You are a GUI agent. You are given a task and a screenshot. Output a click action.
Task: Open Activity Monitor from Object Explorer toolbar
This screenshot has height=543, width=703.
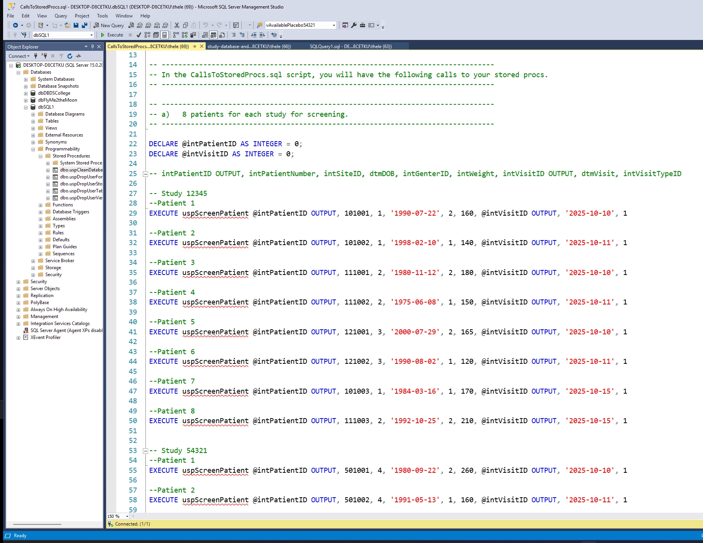pos(79,56)
